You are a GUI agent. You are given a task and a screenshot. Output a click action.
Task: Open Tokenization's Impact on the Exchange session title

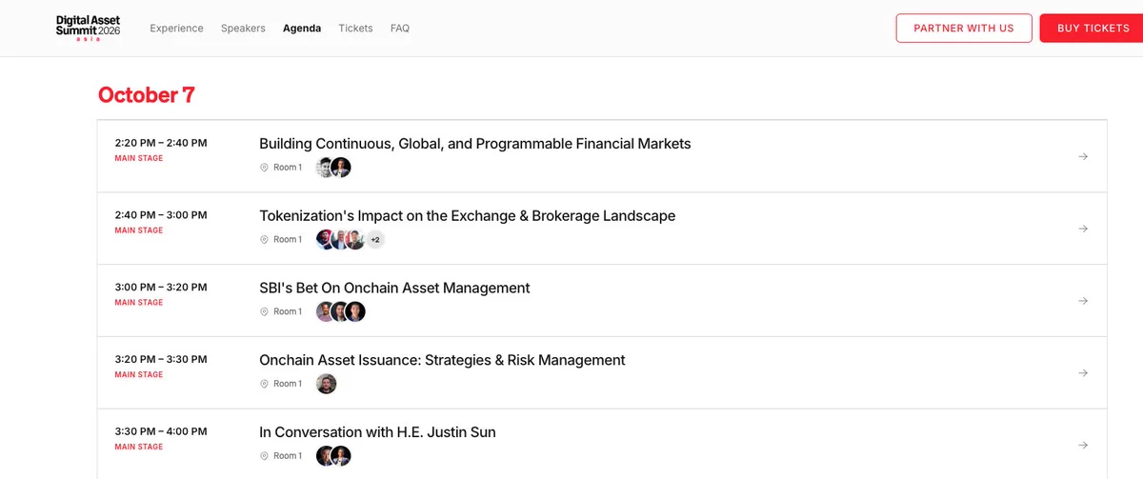468,216
